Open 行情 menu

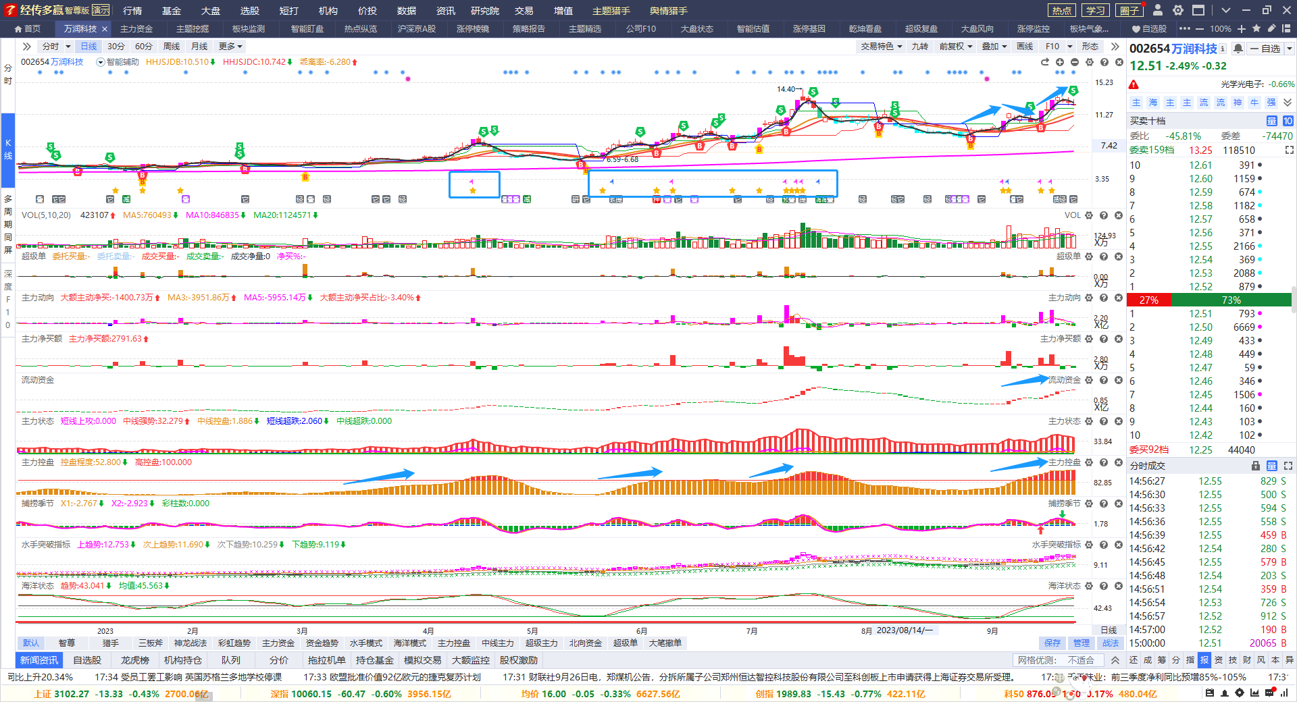pos(132,10)
